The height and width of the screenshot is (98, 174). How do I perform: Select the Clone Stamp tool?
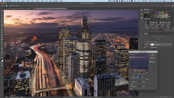click(2, 30)
